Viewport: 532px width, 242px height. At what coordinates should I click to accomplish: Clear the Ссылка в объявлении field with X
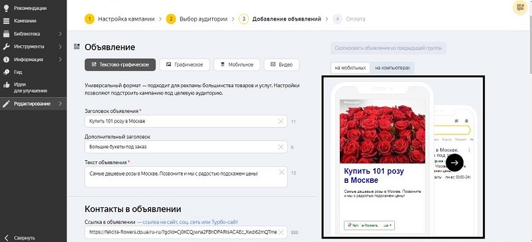point(281,232)
